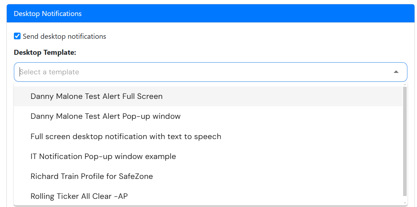Screen dimensions: 417x207
Task: Click the Desktop Notifications panel header
Action: pos(210,13)
